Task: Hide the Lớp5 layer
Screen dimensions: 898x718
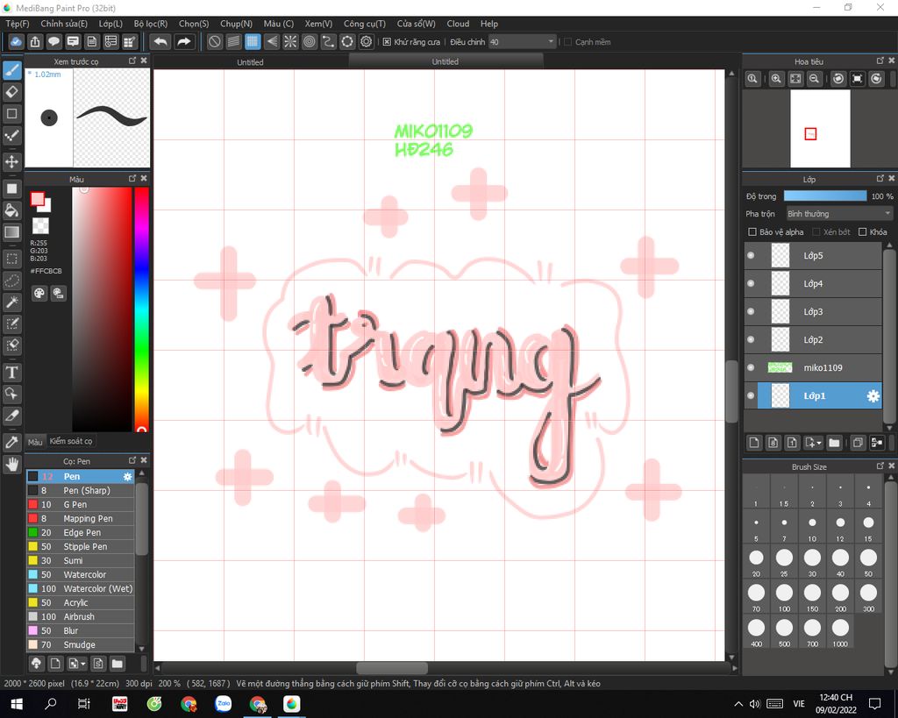Action: (751, 255)
